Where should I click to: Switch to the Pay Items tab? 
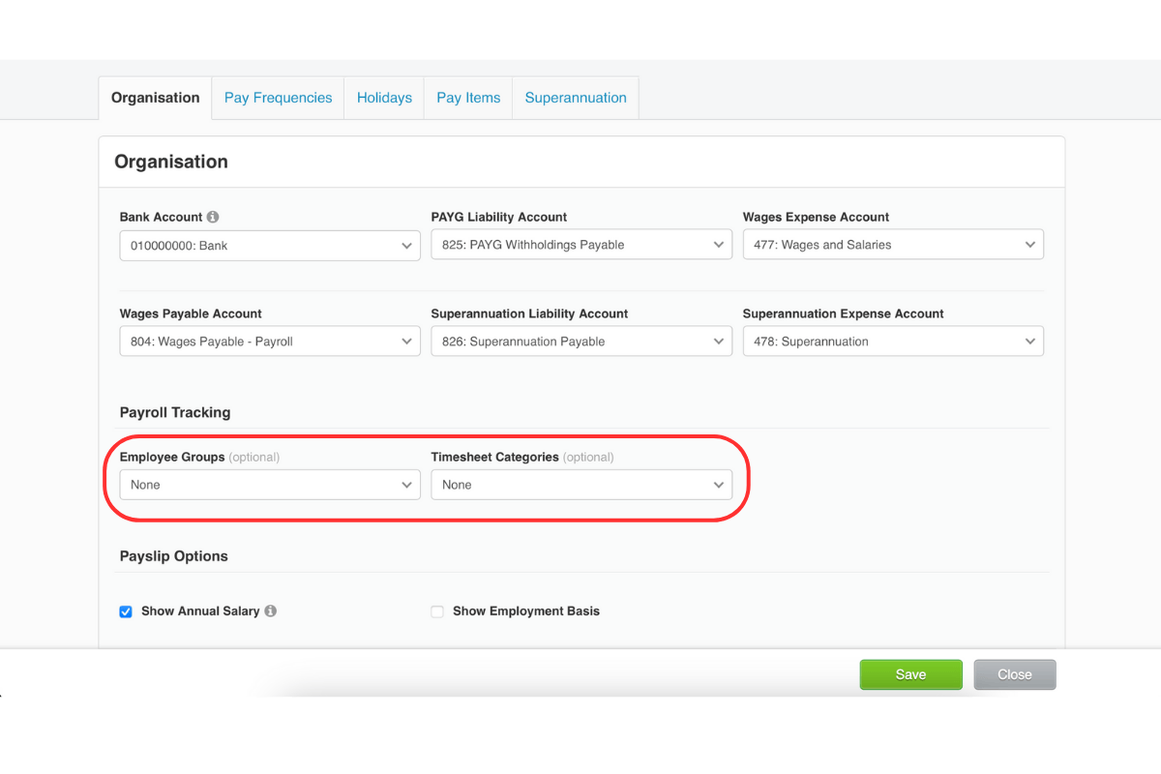pos(468,98)
